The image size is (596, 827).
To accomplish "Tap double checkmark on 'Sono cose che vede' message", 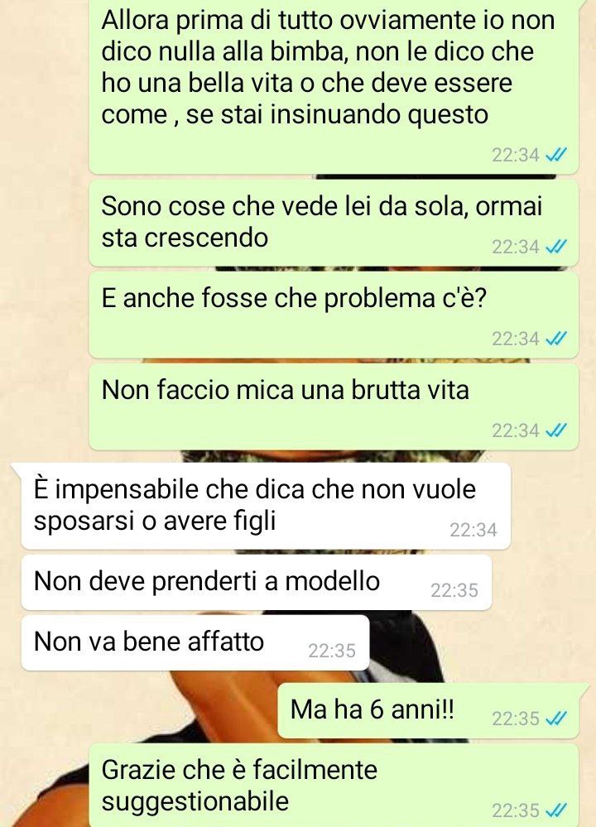I will pos(556,247).
